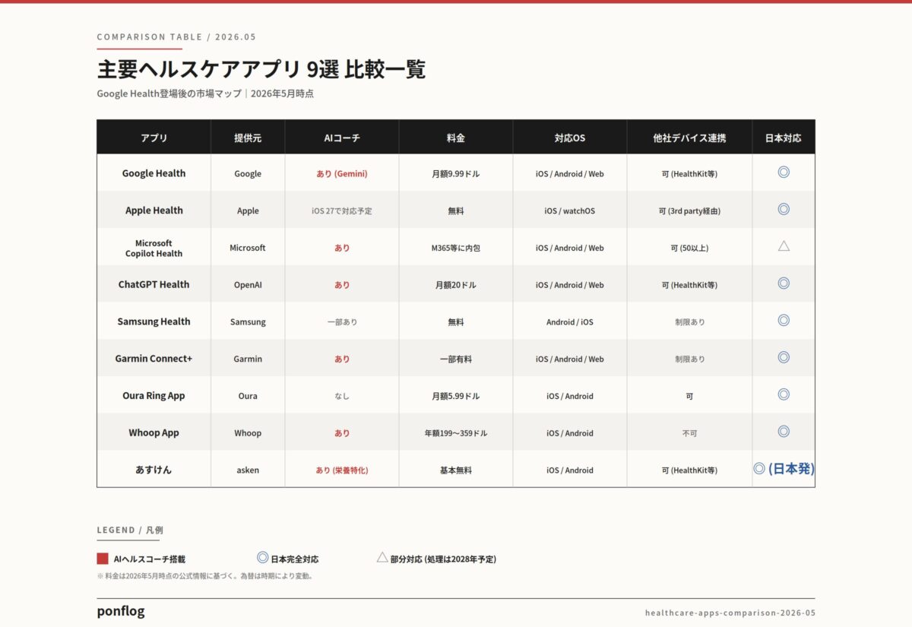Screen dimensions: 912x627
Task: Click the COMPARISON TABLE / 2026.05 label
Action: (x=176, y=36)
